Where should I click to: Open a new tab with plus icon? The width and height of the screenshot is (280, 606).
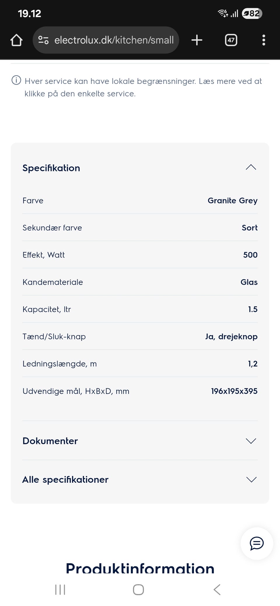point(197,40)
